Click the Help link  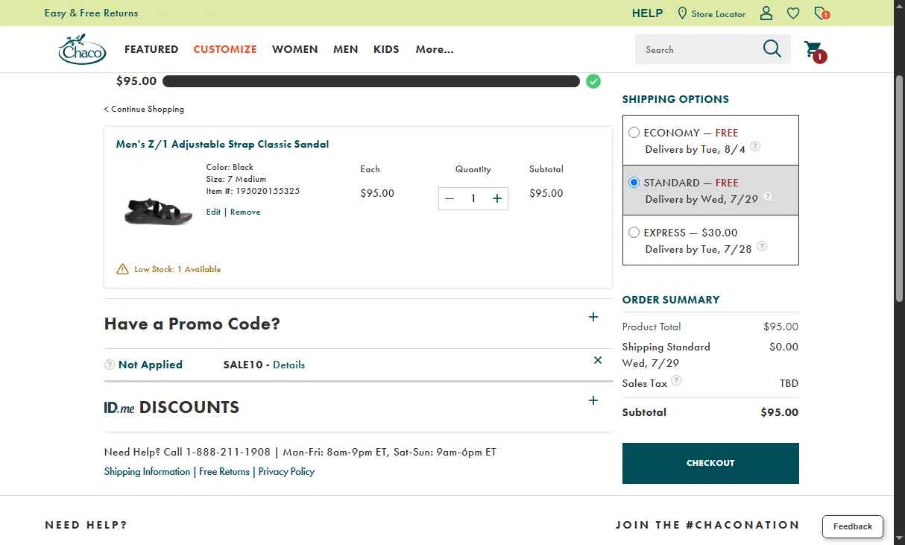pos(647,13)
